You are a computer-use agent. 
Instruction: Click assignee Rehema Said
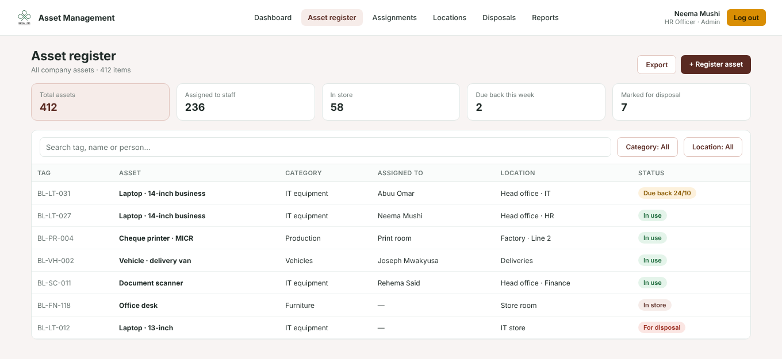click(x=399, y=283)
